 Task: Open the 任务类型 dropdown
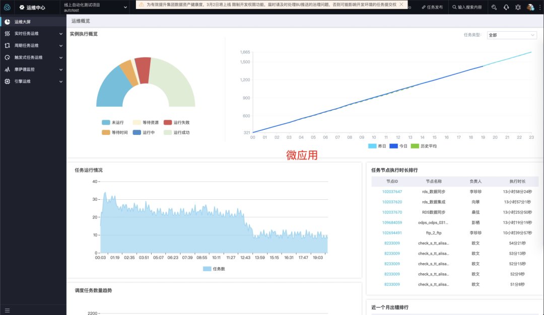click(512, 35)
